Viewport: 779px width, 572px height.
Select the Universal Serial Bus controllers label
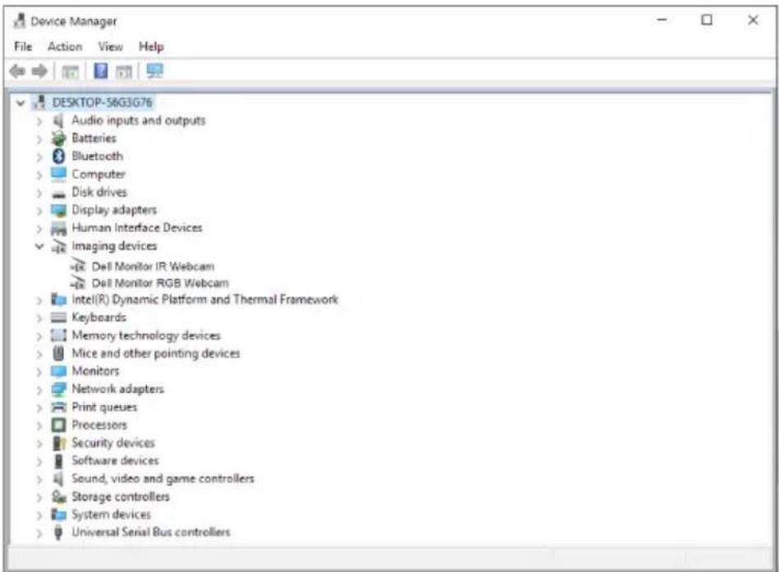(151, 533)
